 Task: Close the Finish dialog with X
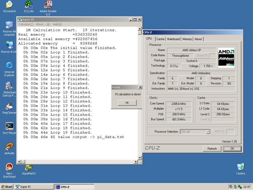(x=140, y=87)
